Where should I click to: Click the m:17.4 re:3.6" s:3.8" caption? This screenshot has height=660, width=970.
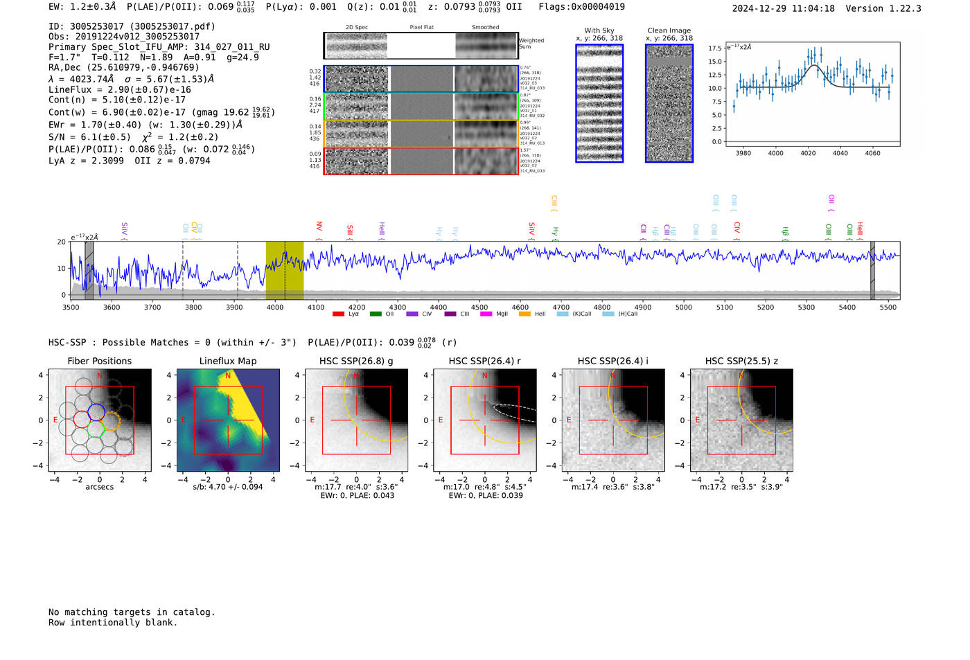pyautogui.click(x=613, y=487)
